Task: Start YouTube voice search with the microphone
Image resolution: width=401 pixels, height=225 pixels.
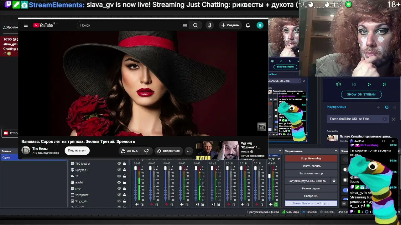Action: tap(210, 25)
